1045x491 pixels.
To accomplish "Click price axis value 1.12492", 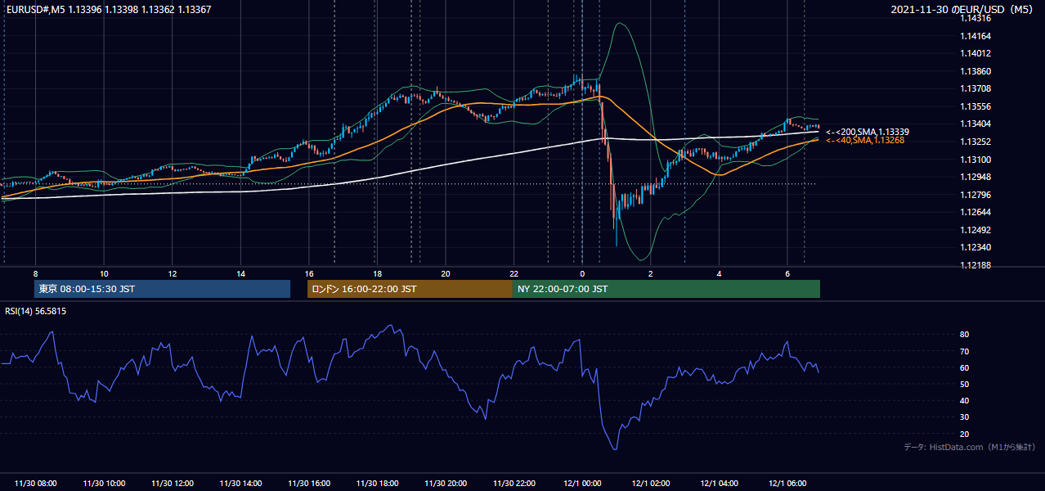I will tap(975, 230).
